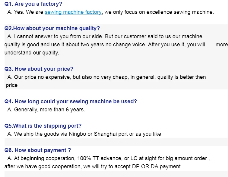This screenshot has height=177, width=228.
Task: Click the single word 'price' line under Q3
Action: pos(12,85)
